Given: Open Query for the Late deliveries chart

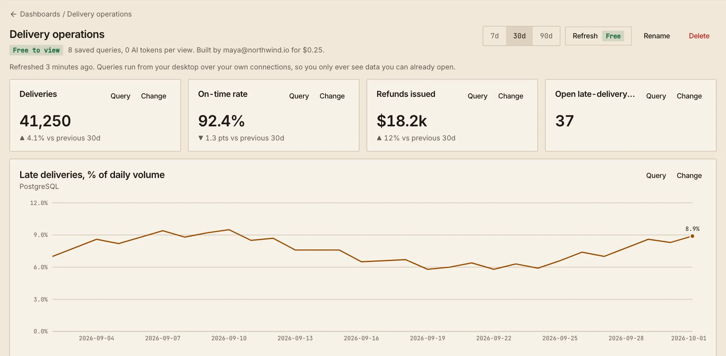Looking at the screenshot, I should click(x=656, y=176).
